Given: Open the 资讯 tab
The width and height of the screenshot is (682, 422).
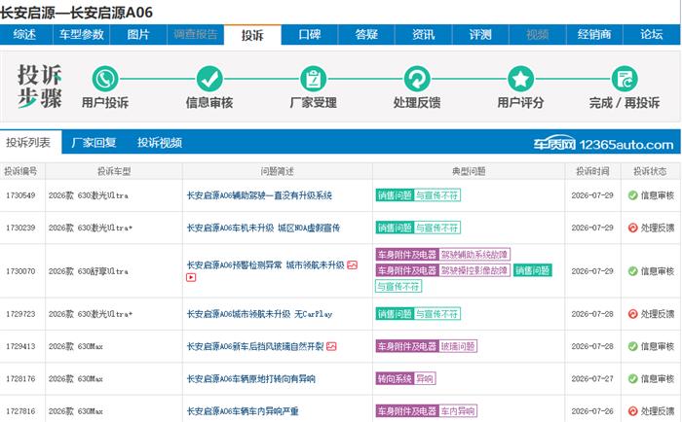Looking at the screenshot, I should (x=423, y=34).
